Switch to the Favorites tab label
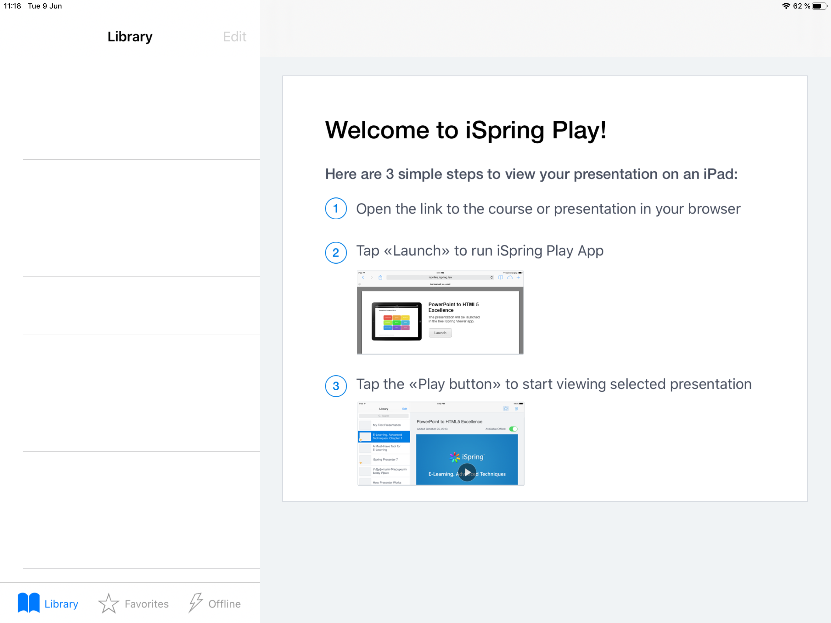The image size is (831, 623). point(147,604)
